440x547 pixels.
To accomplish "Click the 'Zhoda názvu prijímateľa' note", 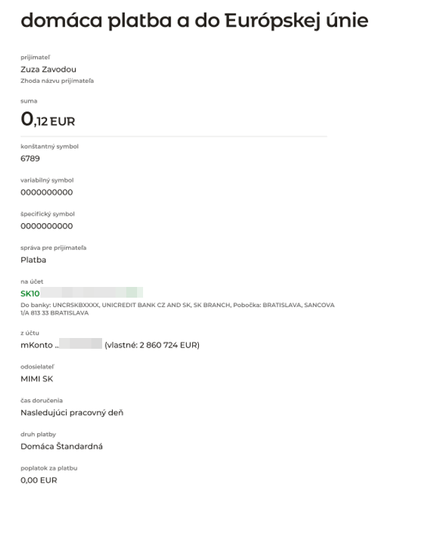I will point(57,81).
